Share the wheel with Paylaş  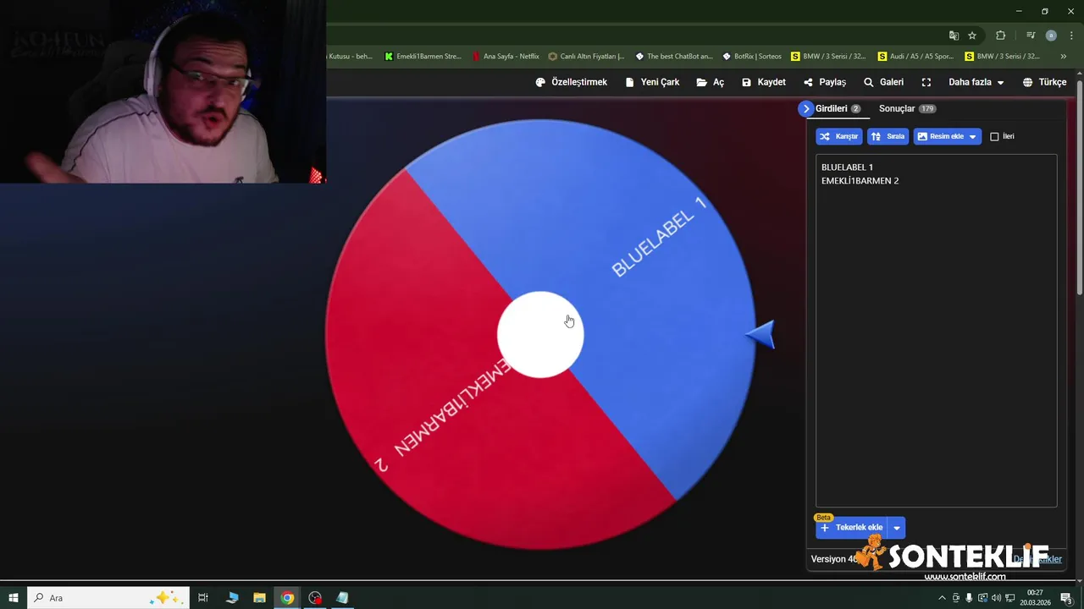point(825,82)
